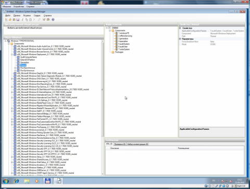Click the Create configuration set toolbar icon
The width and height of the screenshot is (250, 189).
48,20
